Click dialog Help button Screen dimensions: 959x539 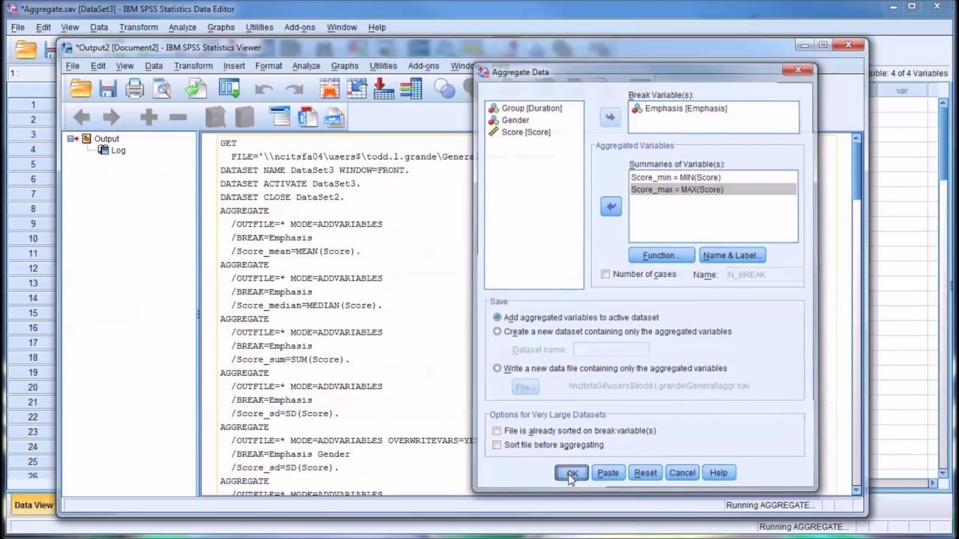(719, 473)
